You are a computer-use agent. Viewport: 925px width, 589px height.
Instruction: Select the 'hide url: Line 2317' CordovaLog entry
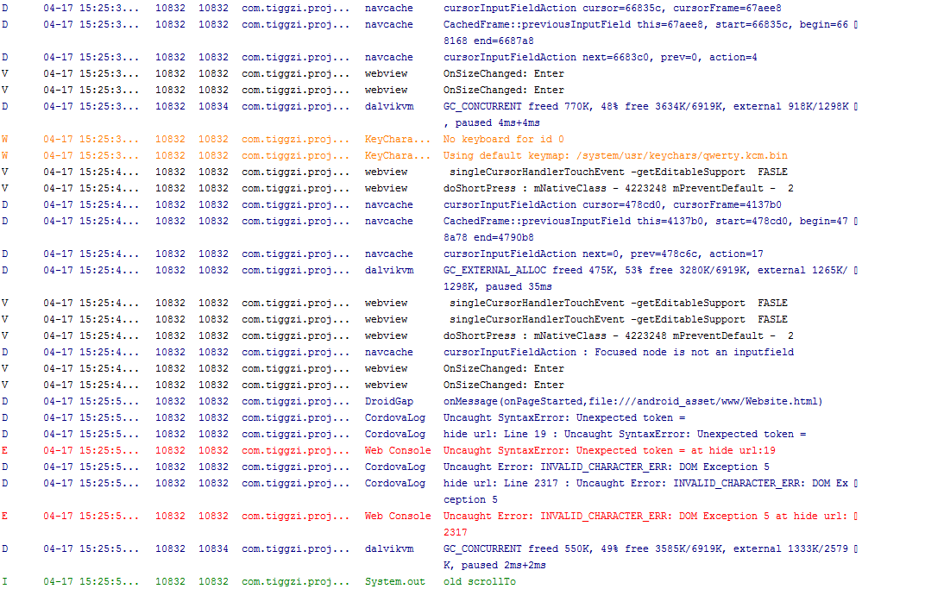point(645,484)
